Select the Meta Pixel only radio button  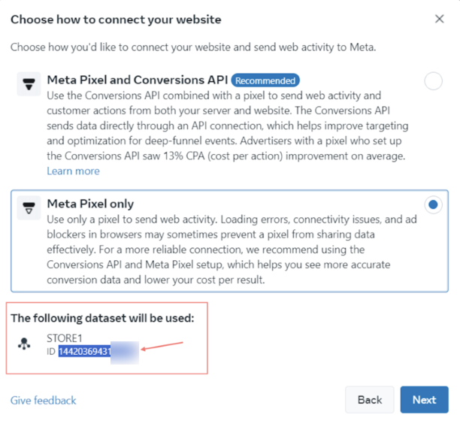433,205
